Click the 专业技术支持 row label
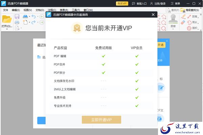This screenshot has height=135, width=203. pos(62,106)
